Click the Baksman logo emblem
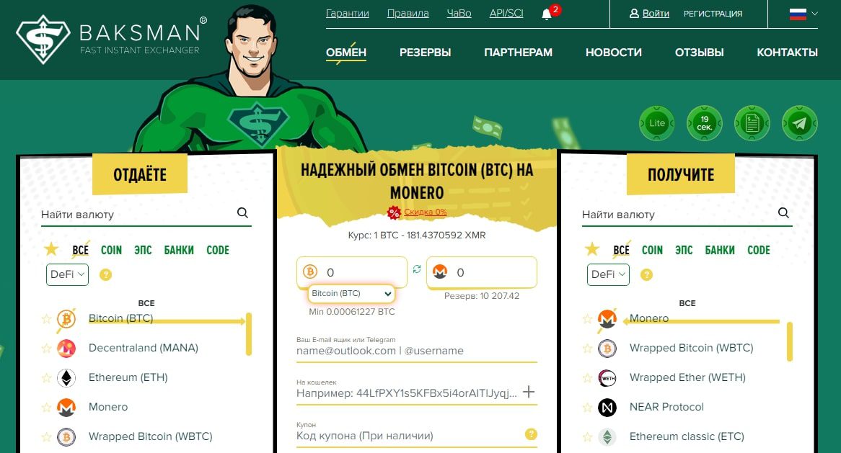Screen dimensions: 841x453 43,39
